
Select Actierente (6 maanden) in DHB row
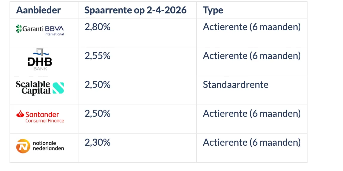click(x=251, y=56)
